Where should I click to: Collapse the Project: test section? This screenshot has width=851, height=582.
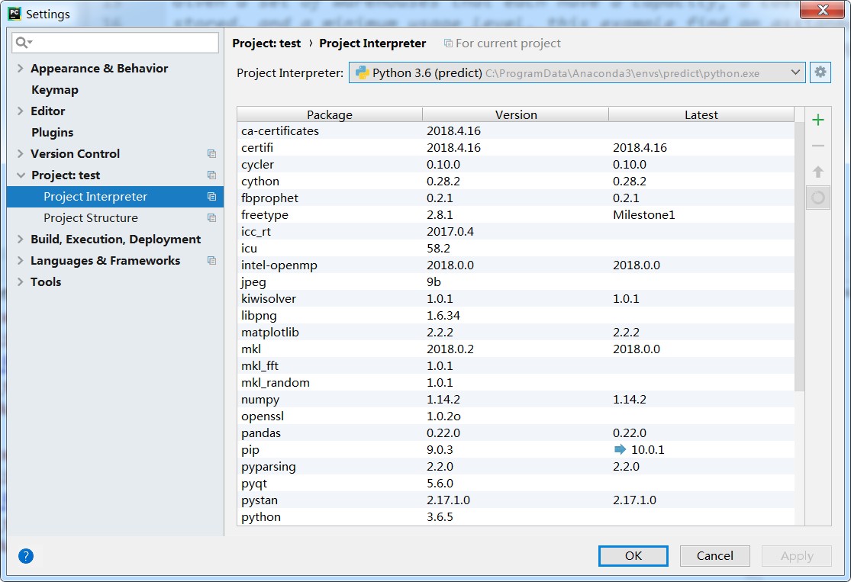pos(21,175)
